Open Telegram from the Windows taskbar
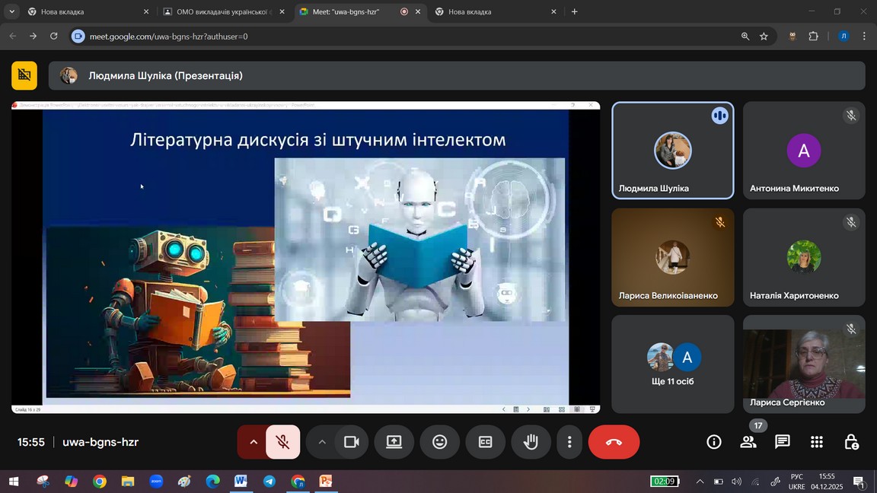The width and height of the screenshot is (877, 493). [269, 482]
